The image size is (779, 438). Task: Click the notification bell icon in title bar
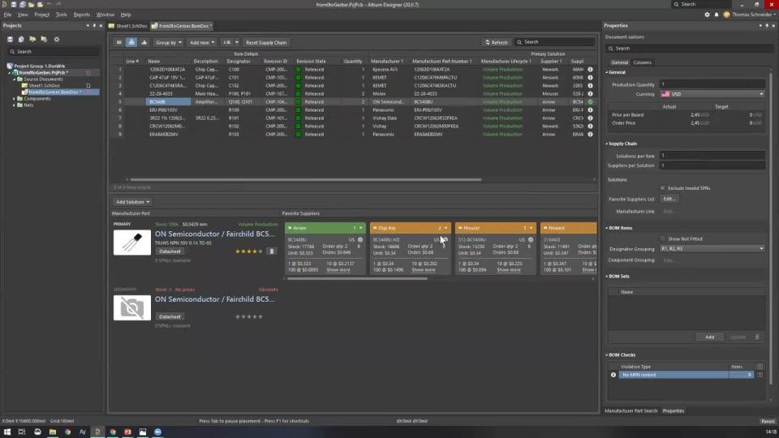717,15
